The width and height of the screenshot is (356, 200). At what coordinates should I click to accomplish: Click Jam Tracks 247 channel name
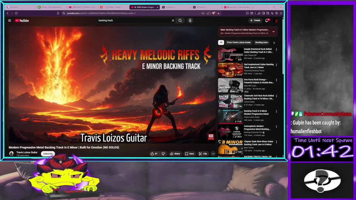[x=250, y=55]
